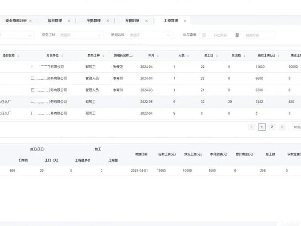The image size is (301, 226).
Task: Click the 520 advance wage cell
Action: pos(291,102)
